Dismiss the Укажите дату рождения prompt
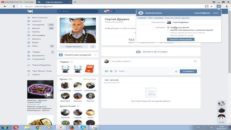231x130 pixels. click(95, 55)
